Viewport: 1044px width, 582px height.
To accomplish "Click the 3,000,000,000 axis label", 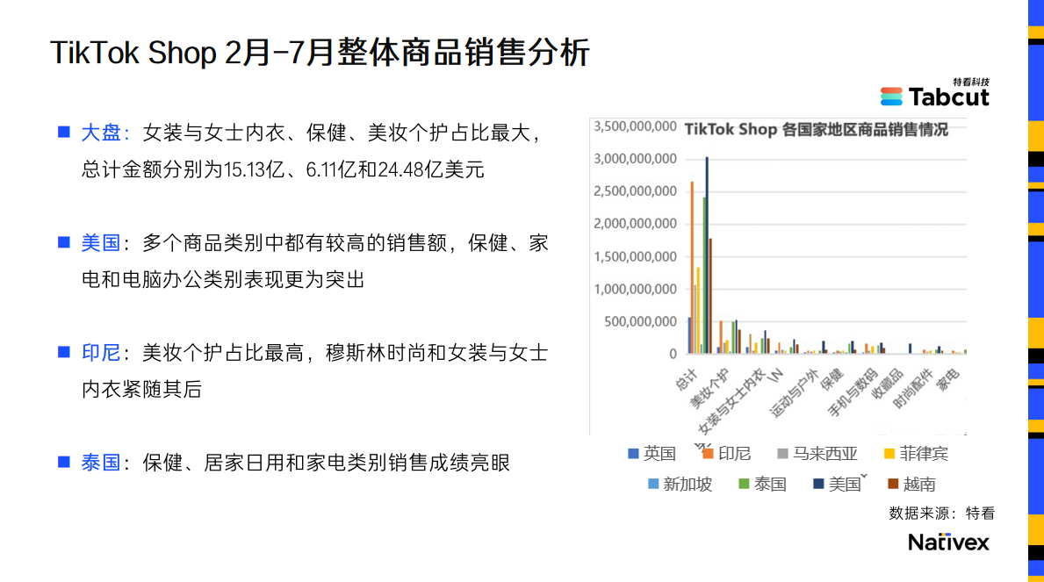I will click(x=635, y=159).
